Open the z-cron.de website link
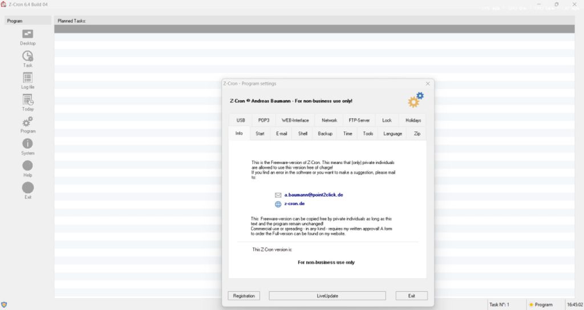584x310 pixels. click(295, 204)
